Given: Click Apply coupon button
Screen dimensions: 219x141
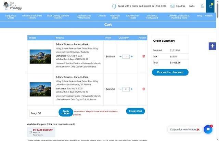Looking at the screenshot, I should click(x=66, y=112).
